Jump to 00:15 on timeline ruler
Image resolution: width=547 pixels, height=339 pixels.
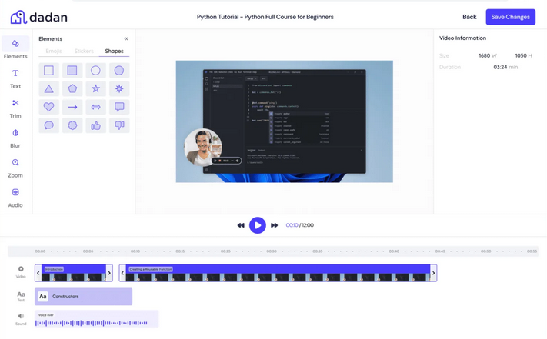pyautogui.click(x=180, y=251)
